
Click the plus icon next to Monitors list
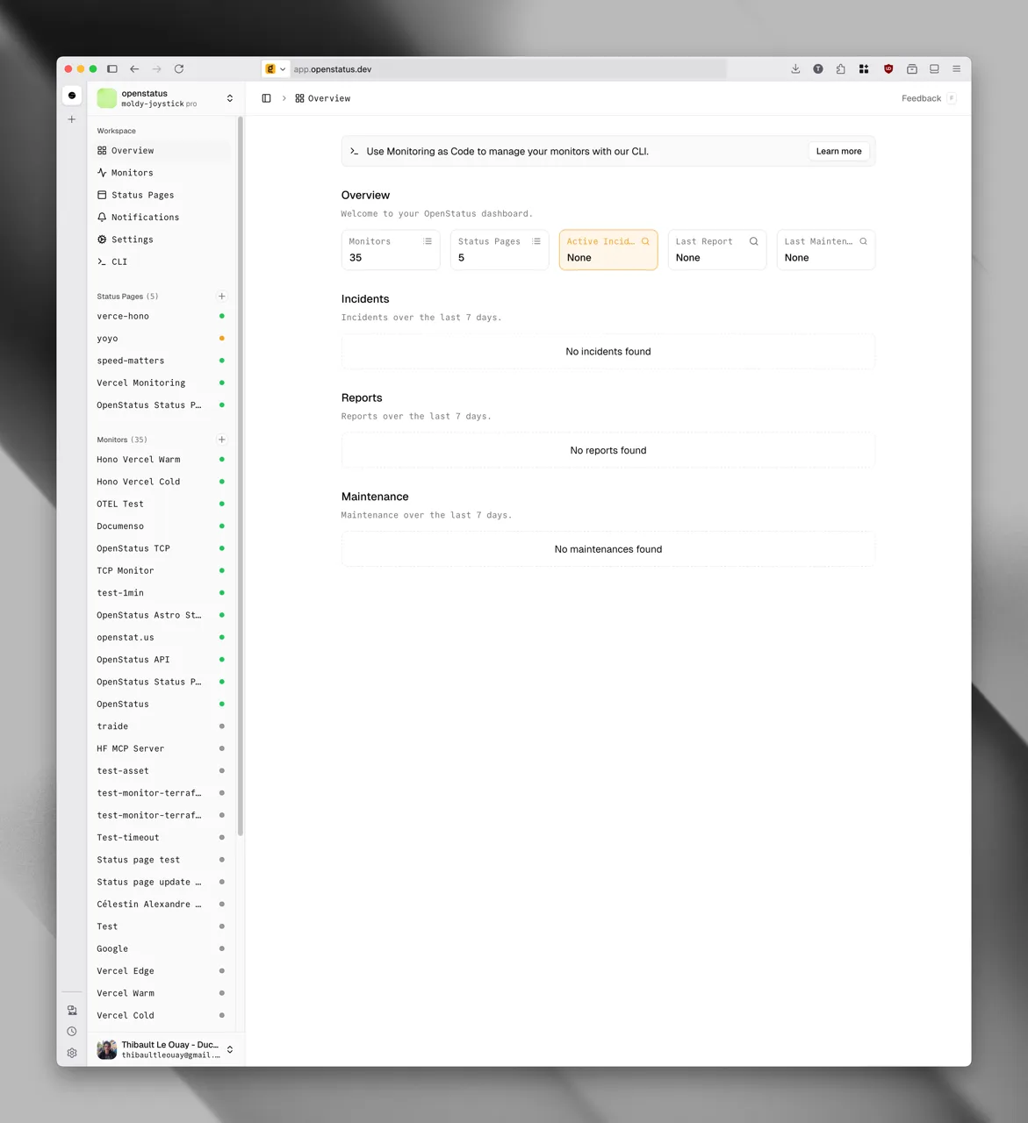221,439
